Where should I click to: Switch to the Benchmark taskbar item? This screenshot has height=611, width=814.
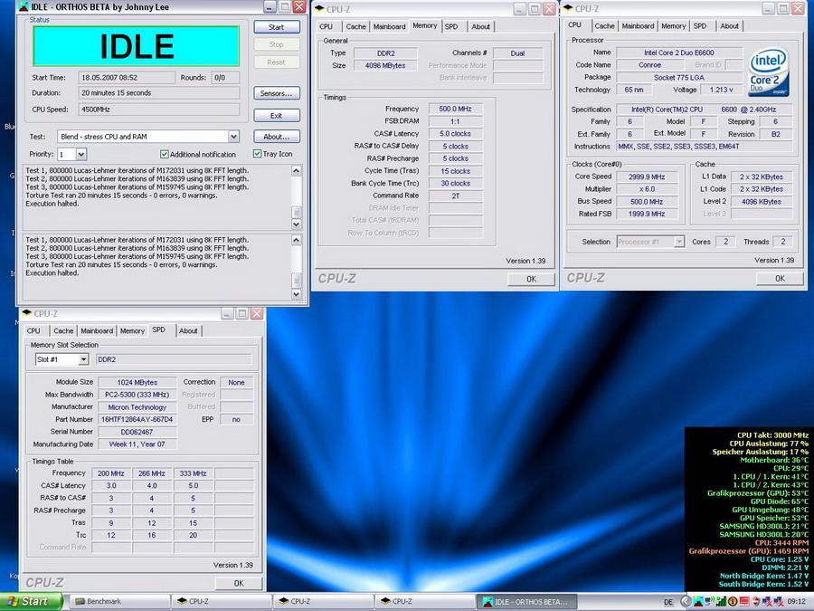tap(119, 602)
